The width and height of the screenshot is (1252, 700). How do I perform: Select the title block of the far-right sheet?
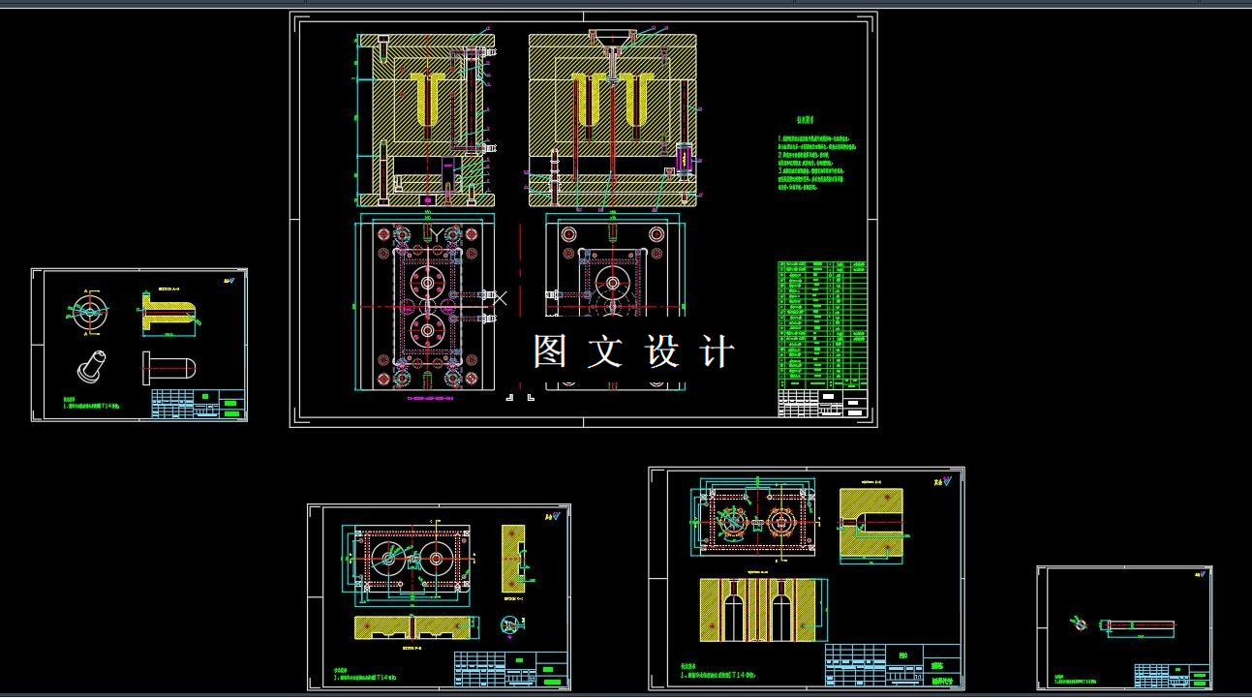click(1171, 675)
